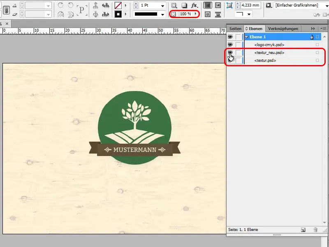Open the [Einfacher Grafikrahmen] object style dropdown
The image size is (329, 247).
pos(327,6)
